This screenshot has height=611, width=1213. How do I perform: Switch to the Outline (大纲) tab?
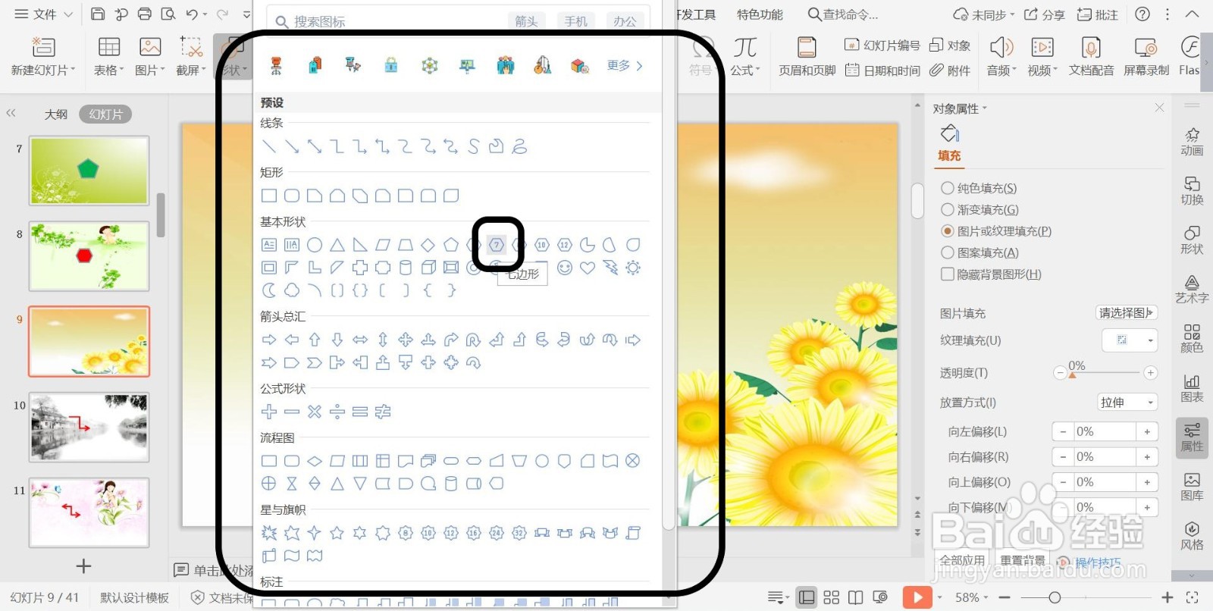click(56, 114)
